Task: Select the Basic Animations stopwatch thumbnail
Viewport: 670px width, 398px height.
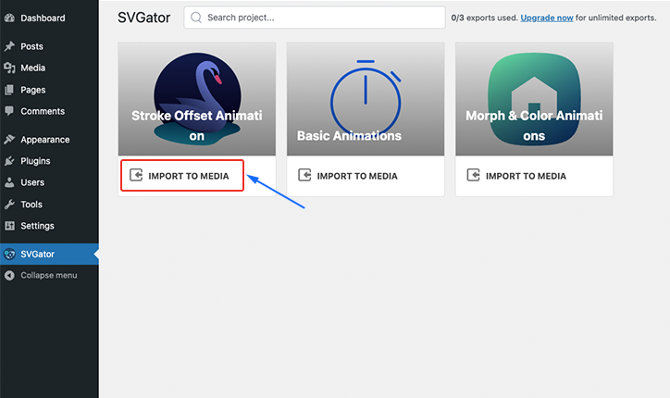Action: (366, 99)
